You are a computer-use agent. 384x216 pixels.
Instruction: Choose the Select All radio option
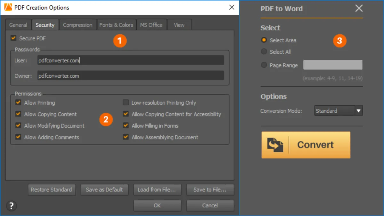click(x=264, y=52)
